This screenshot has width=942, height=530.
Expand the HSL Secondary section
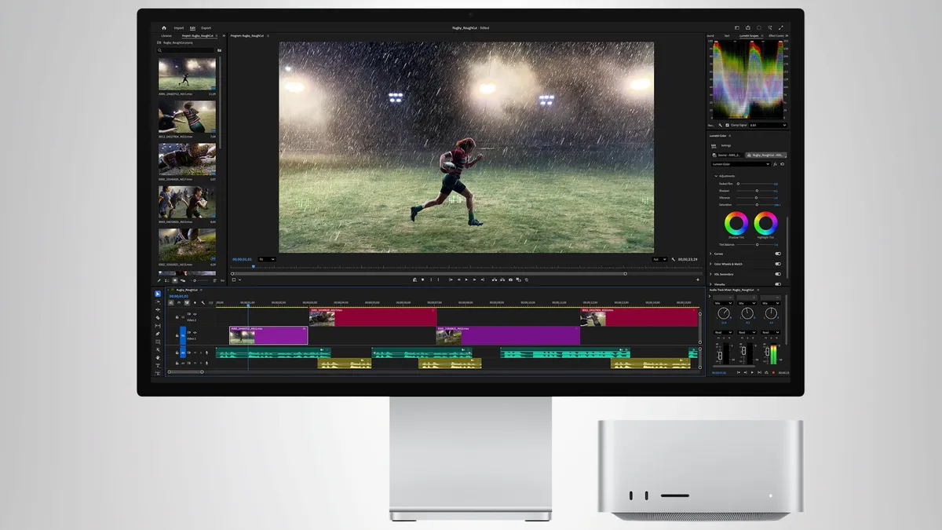[710, 274]
